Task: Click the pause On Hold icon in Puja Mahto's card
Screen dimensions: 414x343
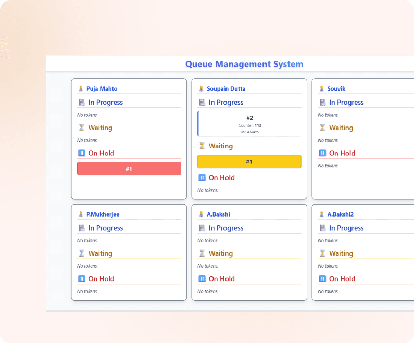Action: click(x=82, y=153)
